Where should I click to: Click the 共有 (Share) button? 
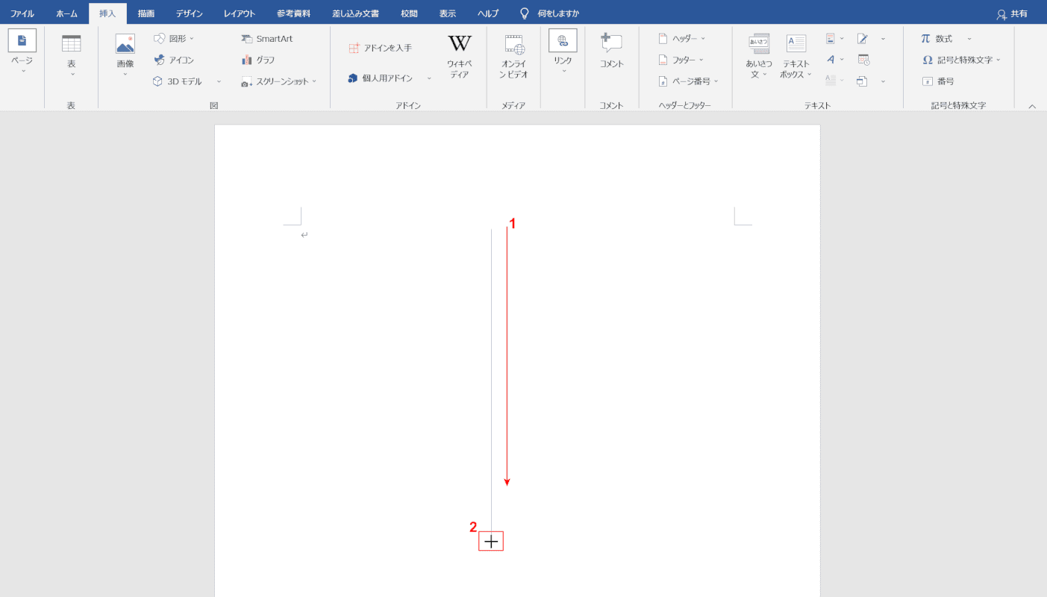pos(1012,13)
